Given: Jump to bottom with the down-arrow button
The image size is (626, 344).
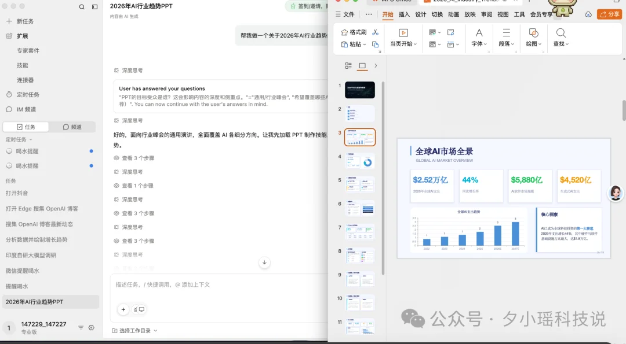Looking at the screenshot, I should click(x=264, y=262).
